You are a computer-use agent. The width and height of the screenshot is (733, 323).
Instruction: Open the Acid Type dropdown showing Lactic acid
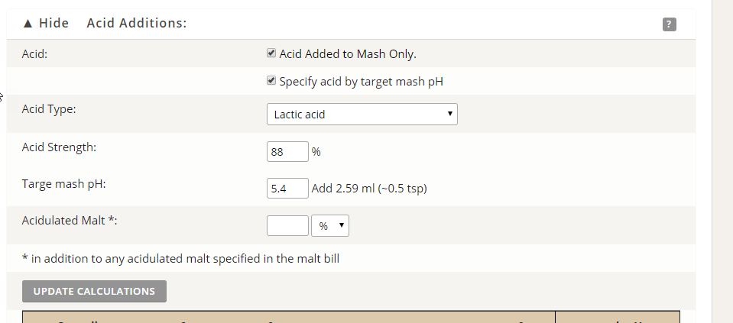[362, 115]
